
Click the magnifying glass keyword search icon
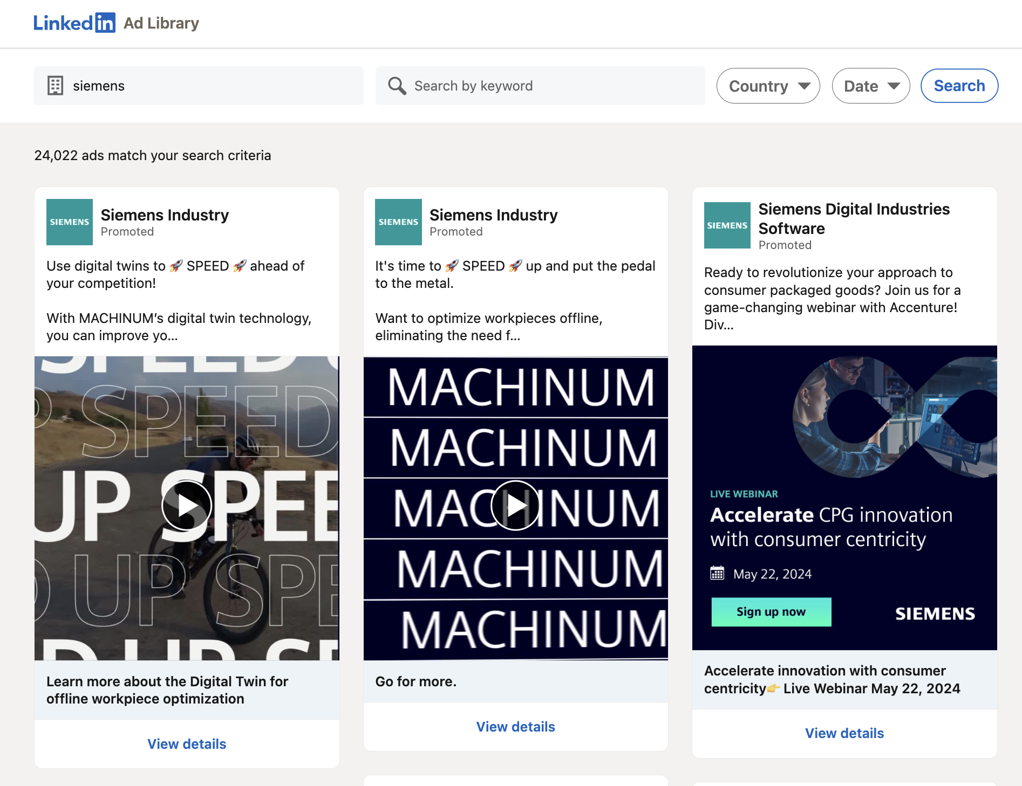(x=397, y=86)
